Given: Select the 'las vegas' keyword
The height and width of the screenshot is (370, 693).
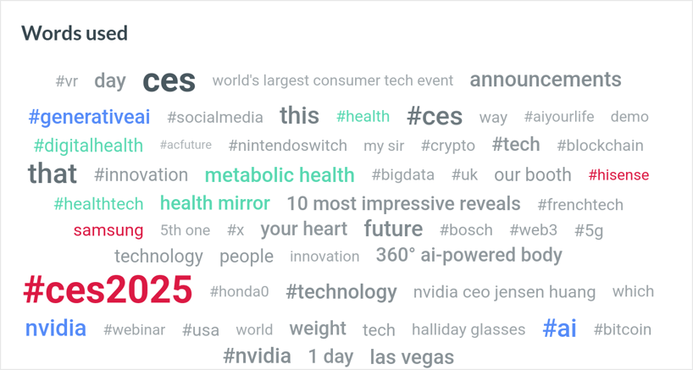Looking at the screenshot, I should (x=412, y=357).
